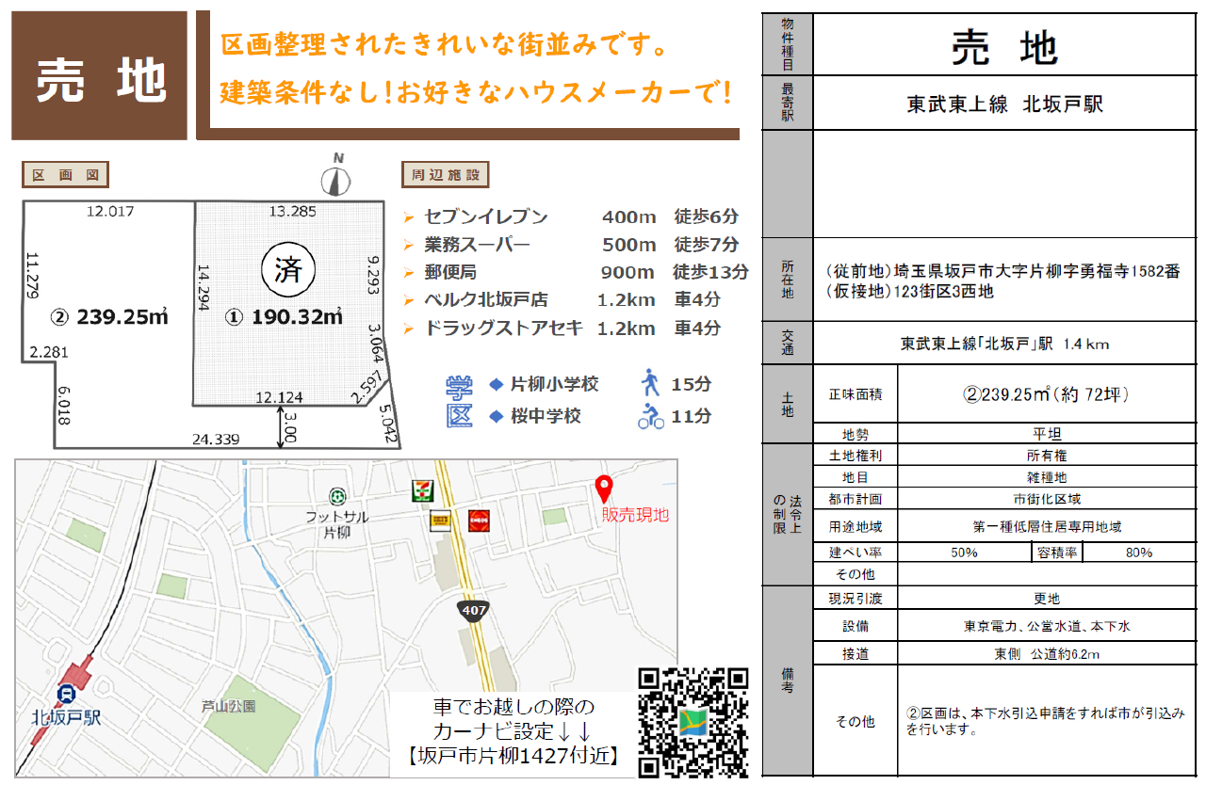Screen dimensions: 1206x785
Task: Click the 坂戸市片柳1427付近 car navigation address
Action: click(x=513, y=755)
